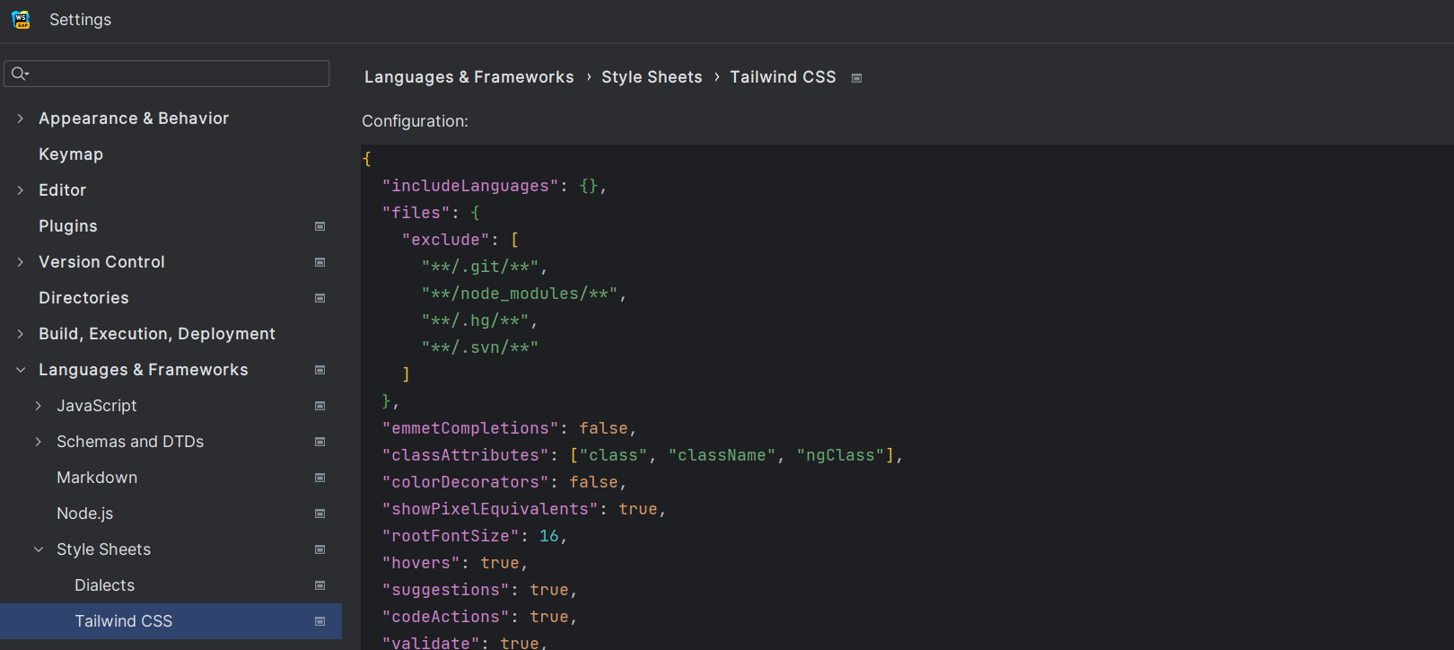Image resolution: width=1454 pixels, height=650 pixels.
Task: Click the project-level icon next to Node.js
Action: pos(320,514)
